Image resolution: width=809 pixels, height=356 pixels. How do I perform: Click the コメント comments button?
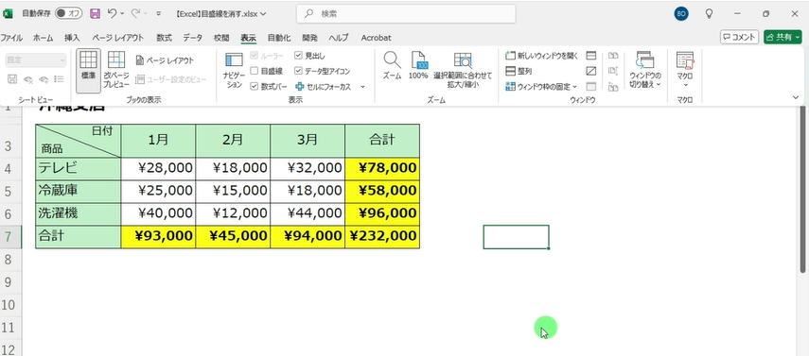[739, 37]
